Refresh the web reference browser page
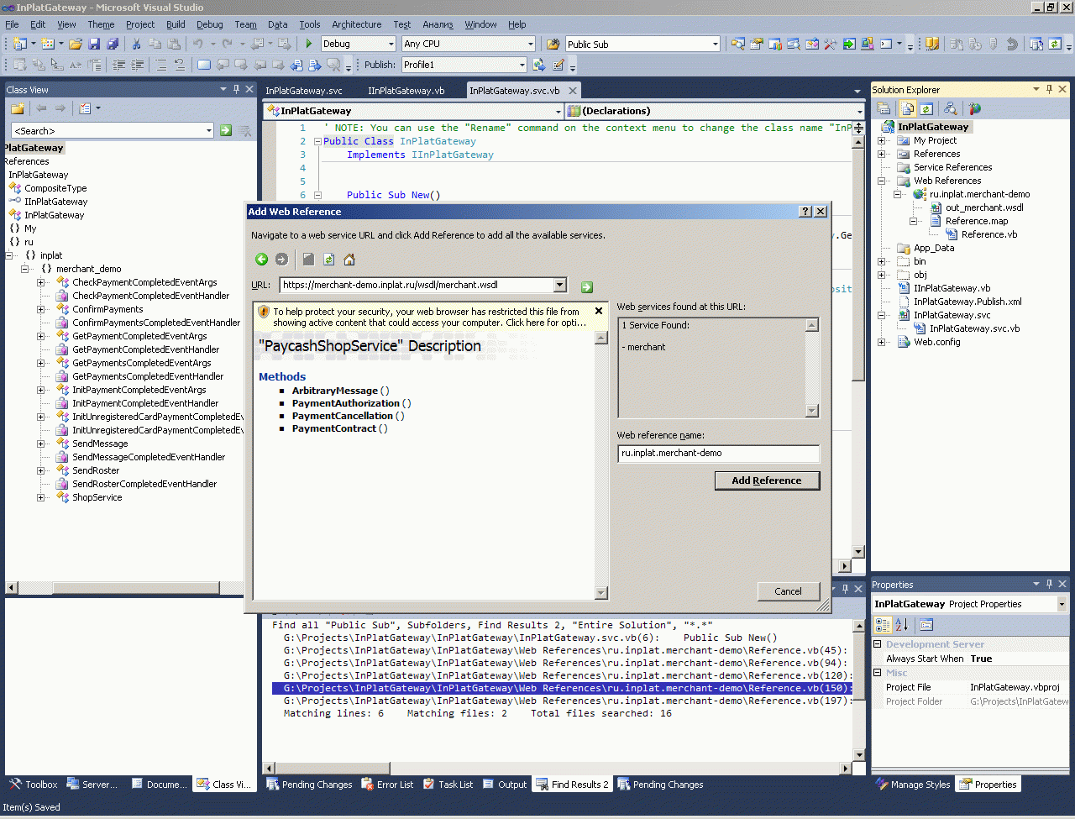 328,260
